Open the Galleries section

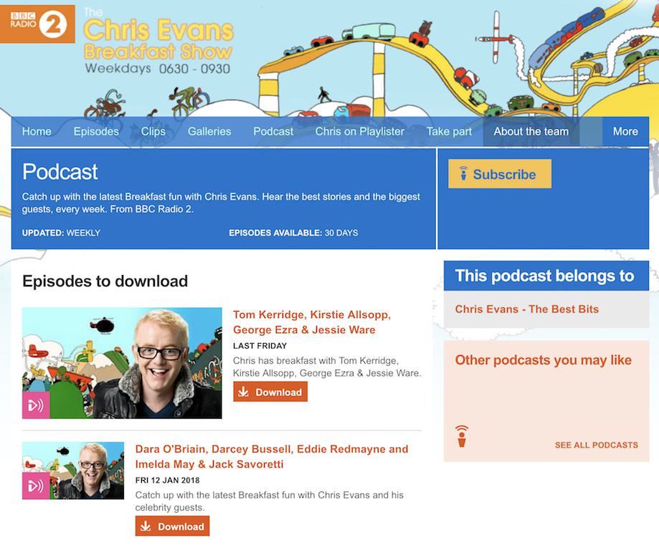(209, 131)
